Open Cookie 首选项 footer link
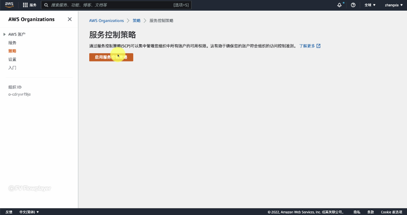The image size is (407, 215). pos(392,212)
